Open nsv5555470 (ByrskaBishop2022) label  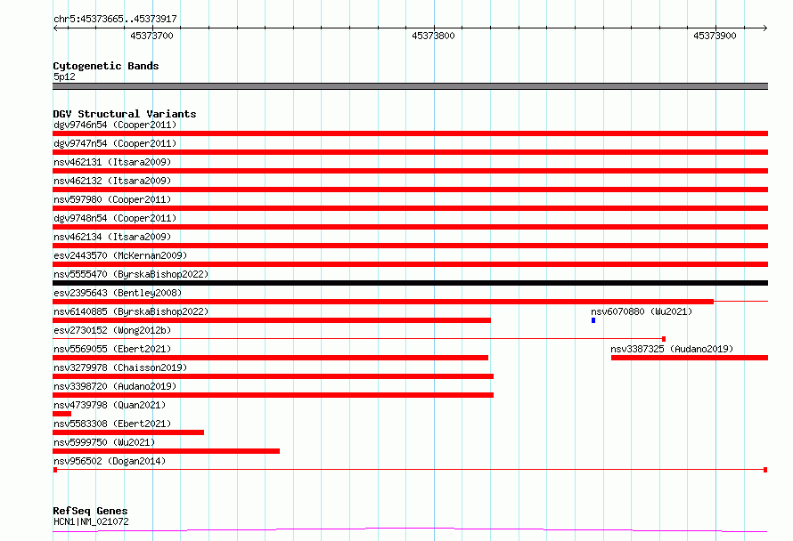pos(131,274)
